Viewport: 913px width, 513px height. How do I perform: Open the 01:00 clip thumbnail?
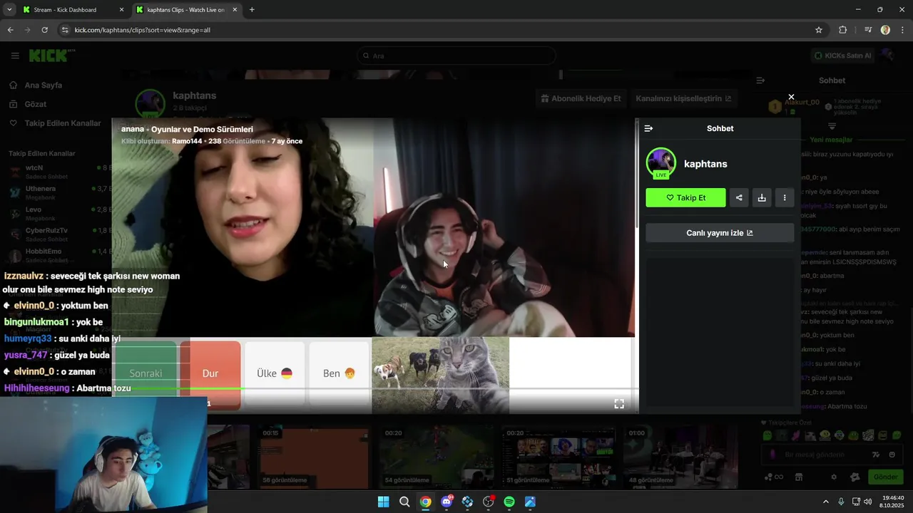(679, 457)
